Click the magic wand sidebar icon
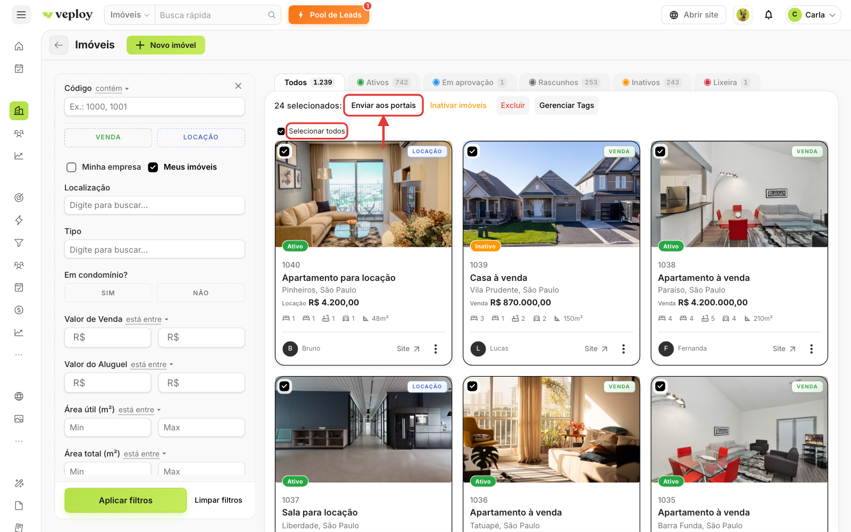 point(19,483)
